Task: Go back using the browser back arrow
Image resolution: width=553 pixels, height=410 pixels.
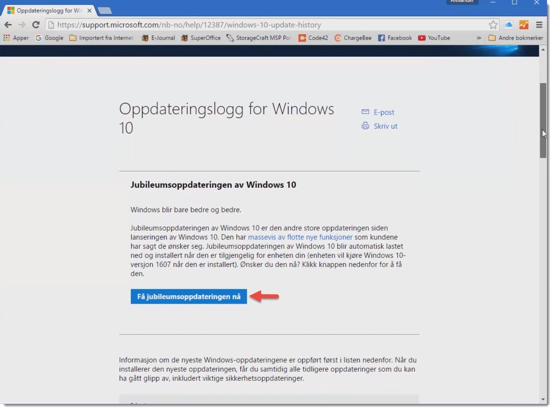Action: 8,25
